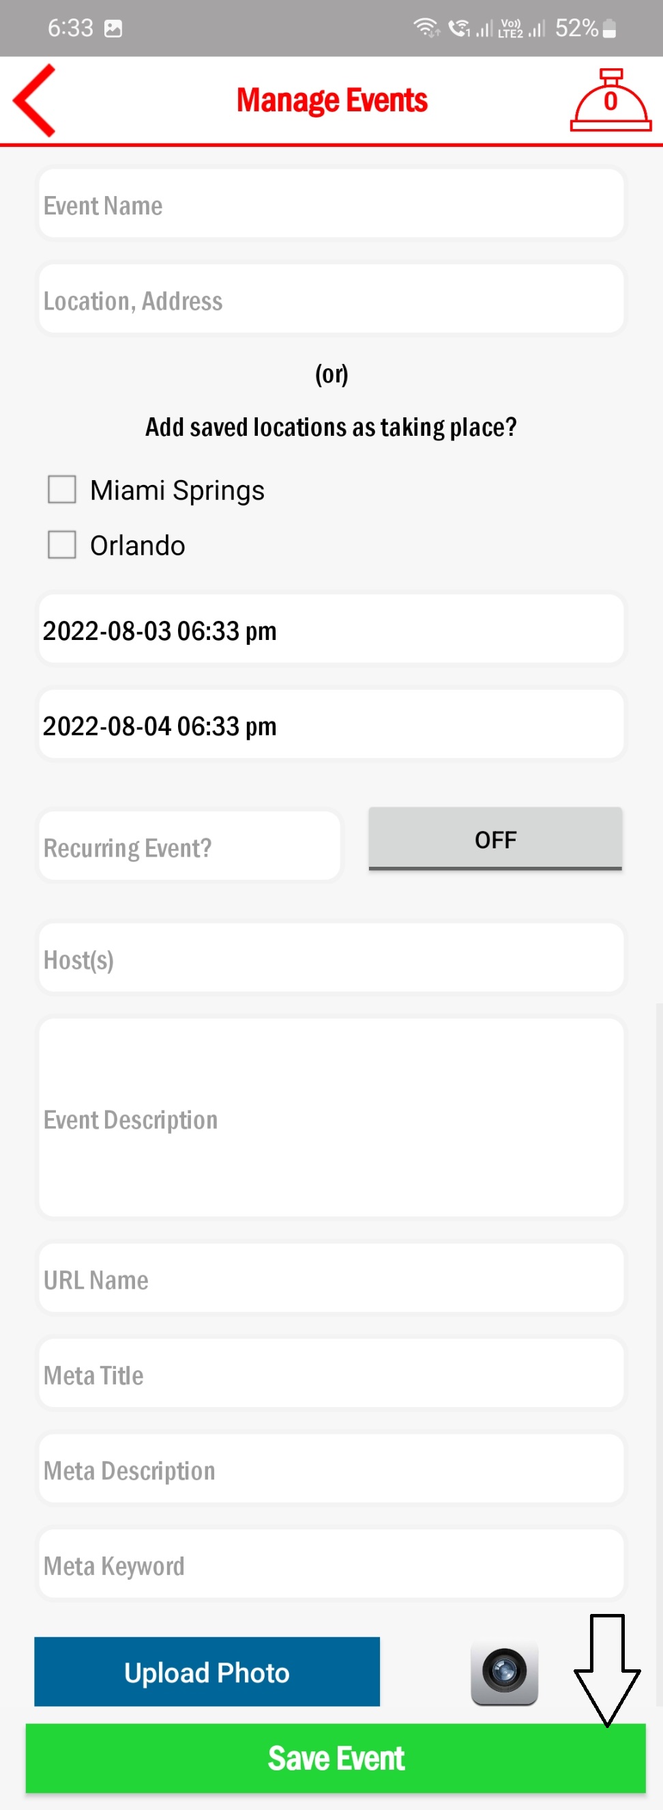Check the Miami Springs checkbox
This screenshot has width=663, height=1810.
coord(62,490)
